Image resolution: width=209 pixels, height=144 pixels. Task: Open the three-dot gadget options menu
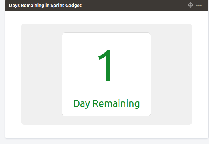[x=199, y=5]
